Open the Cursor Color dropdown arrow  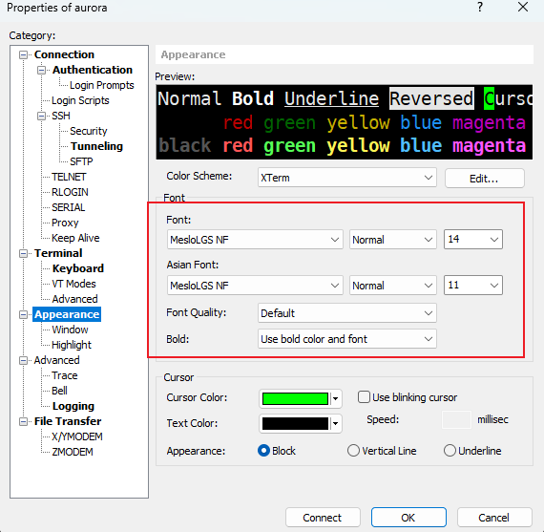point(336,398)
